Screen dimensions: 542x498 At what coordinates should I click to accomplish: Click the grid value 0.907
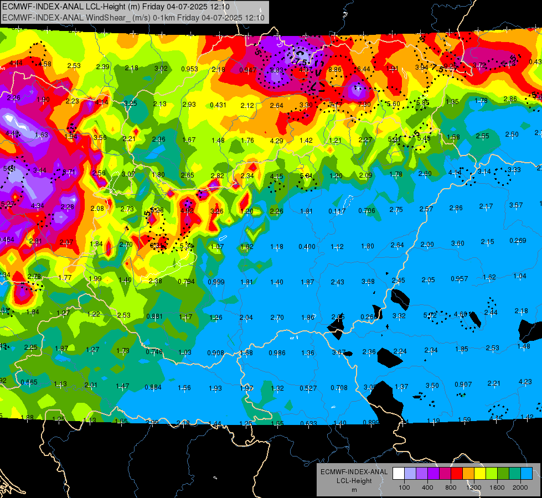click(463, 385)
